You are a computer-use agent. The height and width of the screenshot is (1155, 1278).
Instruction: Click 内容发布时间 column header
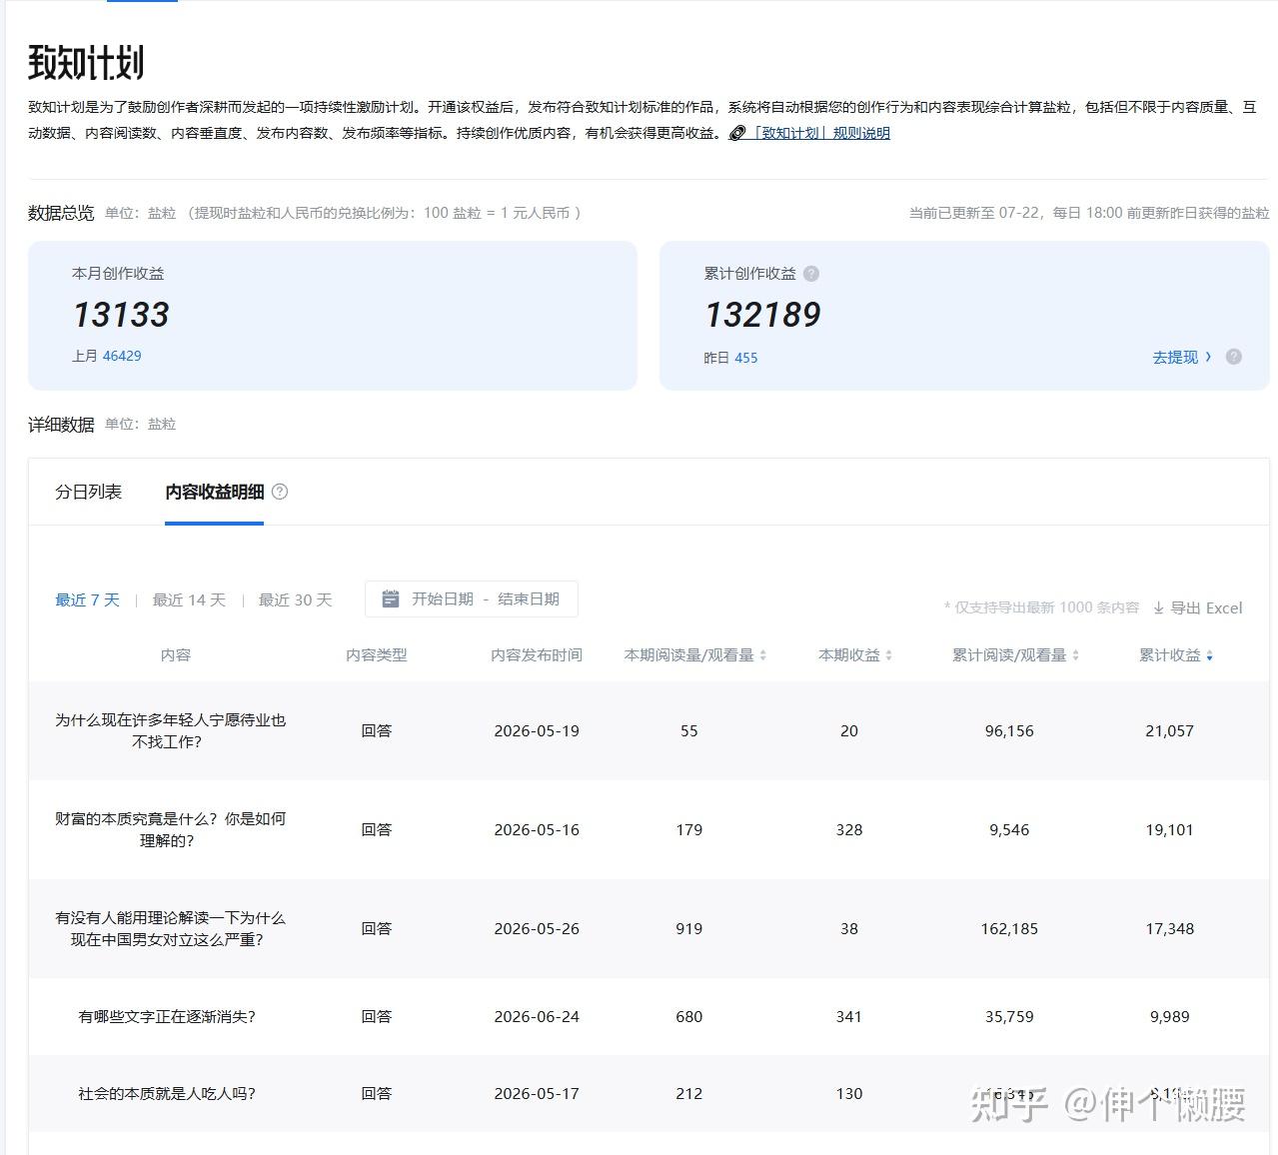(537, 655)
